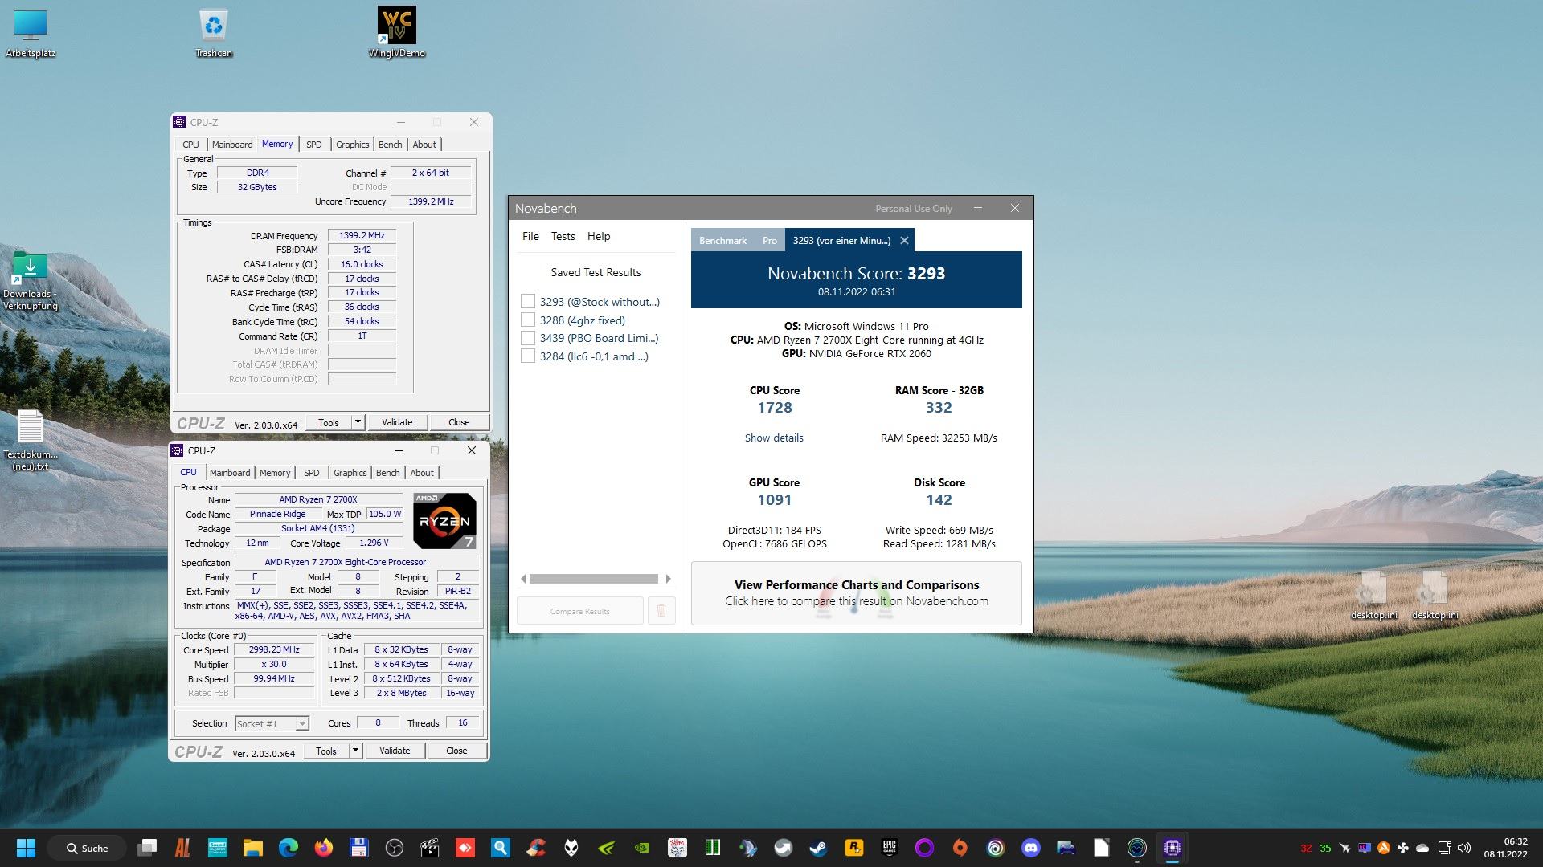Open View Performance Charts and Comparisons
The width and height of the screenshot is (1543, 867).
[x=857, y=593]
